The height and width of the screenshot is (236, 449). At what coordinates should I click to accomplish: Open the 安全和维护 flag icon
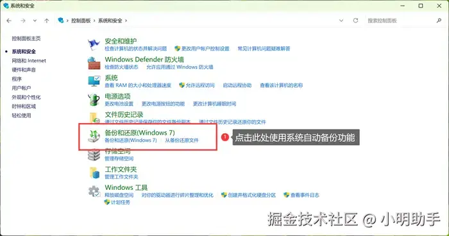[x=94, y=44]
